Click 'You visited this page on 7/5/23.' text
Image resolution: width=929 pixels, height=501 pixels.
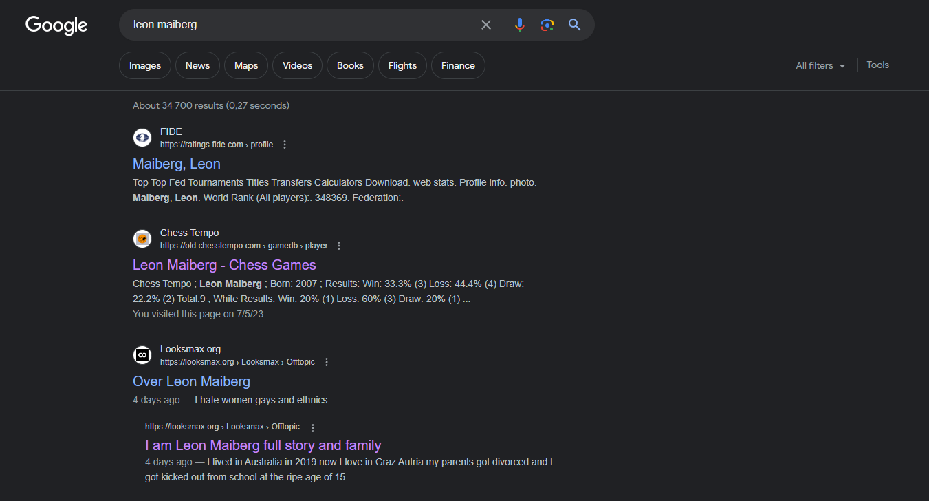point(199,314)
